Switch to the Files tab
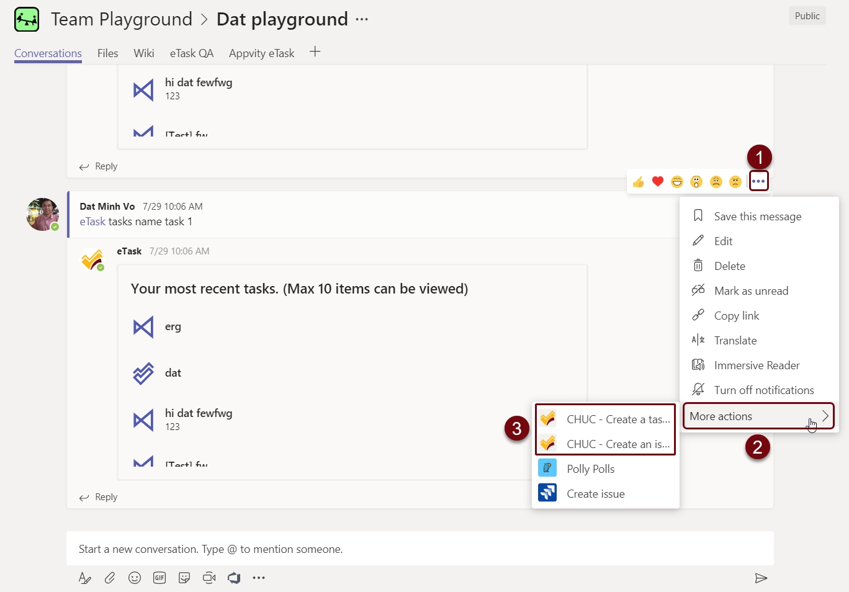This screenshot has width=849, height=592. click(x=107, y=53)
